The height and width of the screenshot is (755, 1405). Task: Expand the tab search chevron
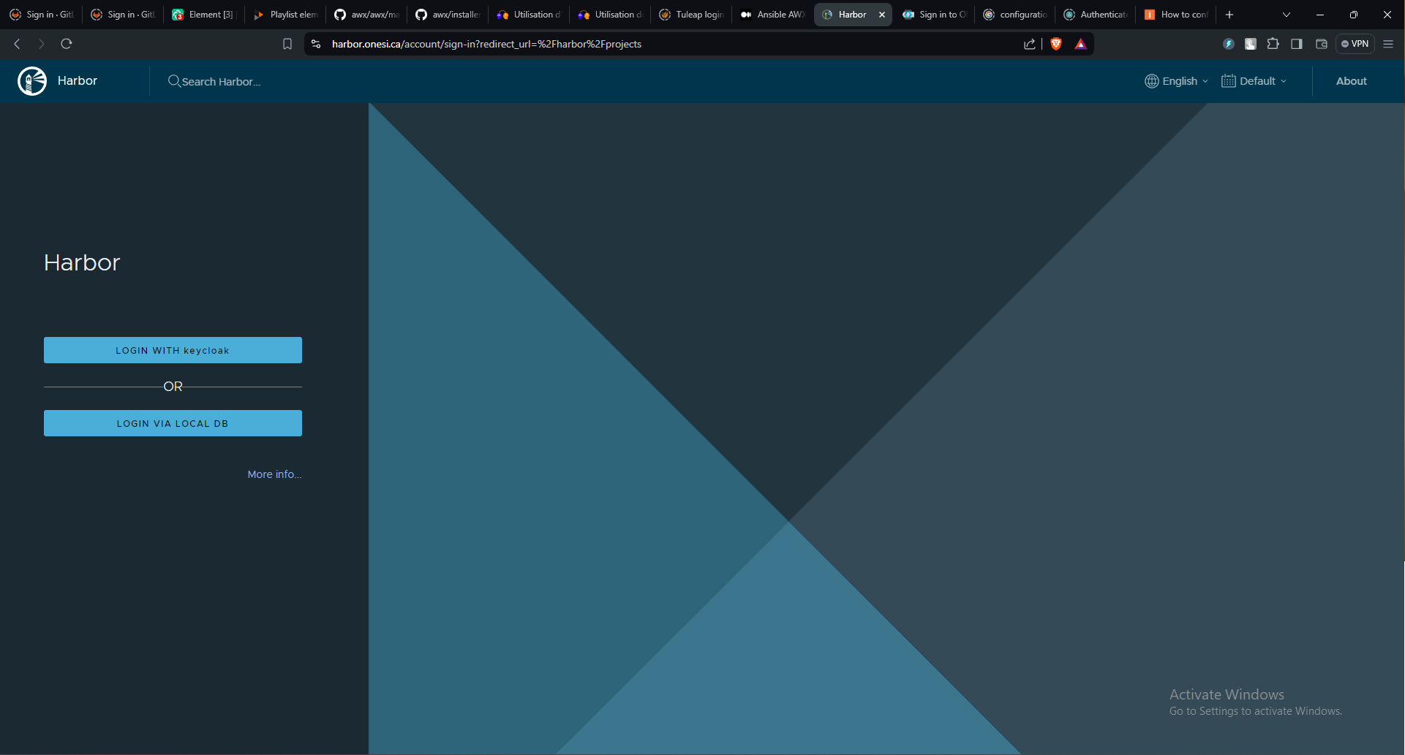pyautogui.click(x=1286, y=15)
